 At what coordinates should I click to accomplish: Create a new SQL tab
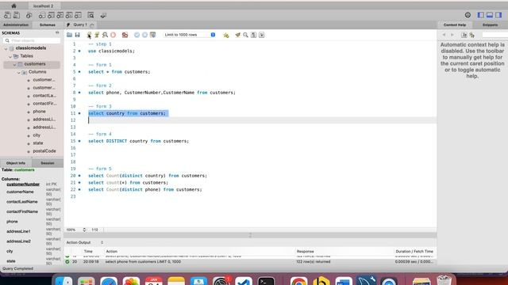(x=7, y=15)
